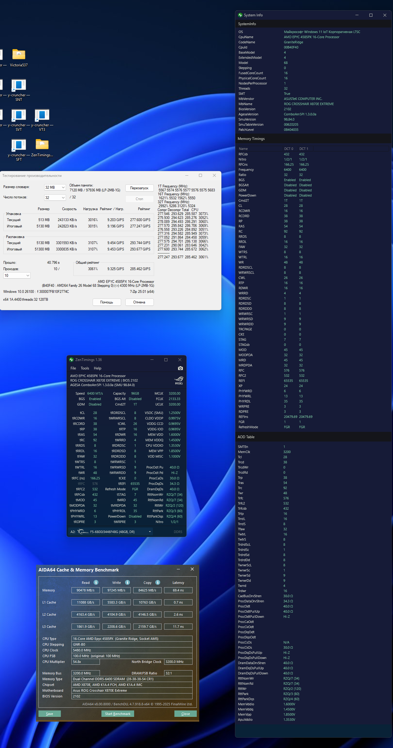This screenshot has width=393, height=748.
Task: Click the L1 Cache Read value "11088 GB/s"
Action: click(x=86, y=602)
